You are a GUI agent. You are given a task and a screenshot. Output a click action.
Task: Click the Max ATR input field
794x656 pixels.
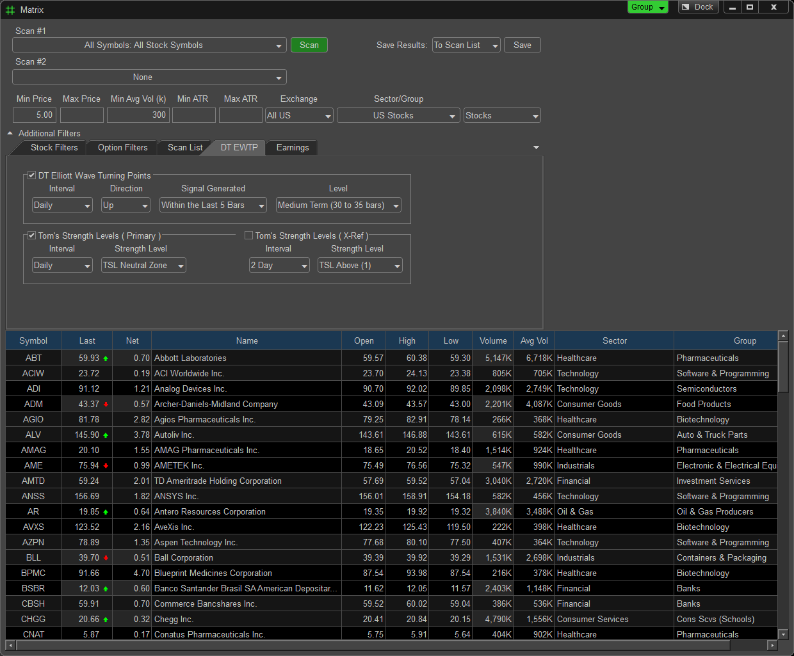241,115
